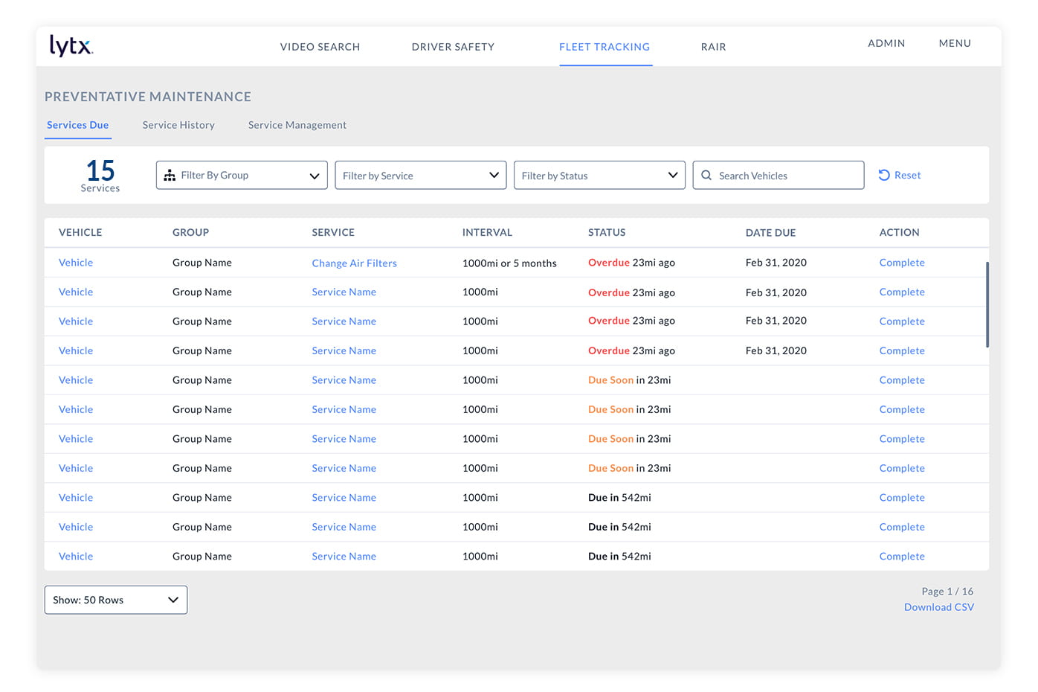This screenshot has height=692, width=1038.
Task: Go to Video Search in navigation
Action: tap(320, 47)
